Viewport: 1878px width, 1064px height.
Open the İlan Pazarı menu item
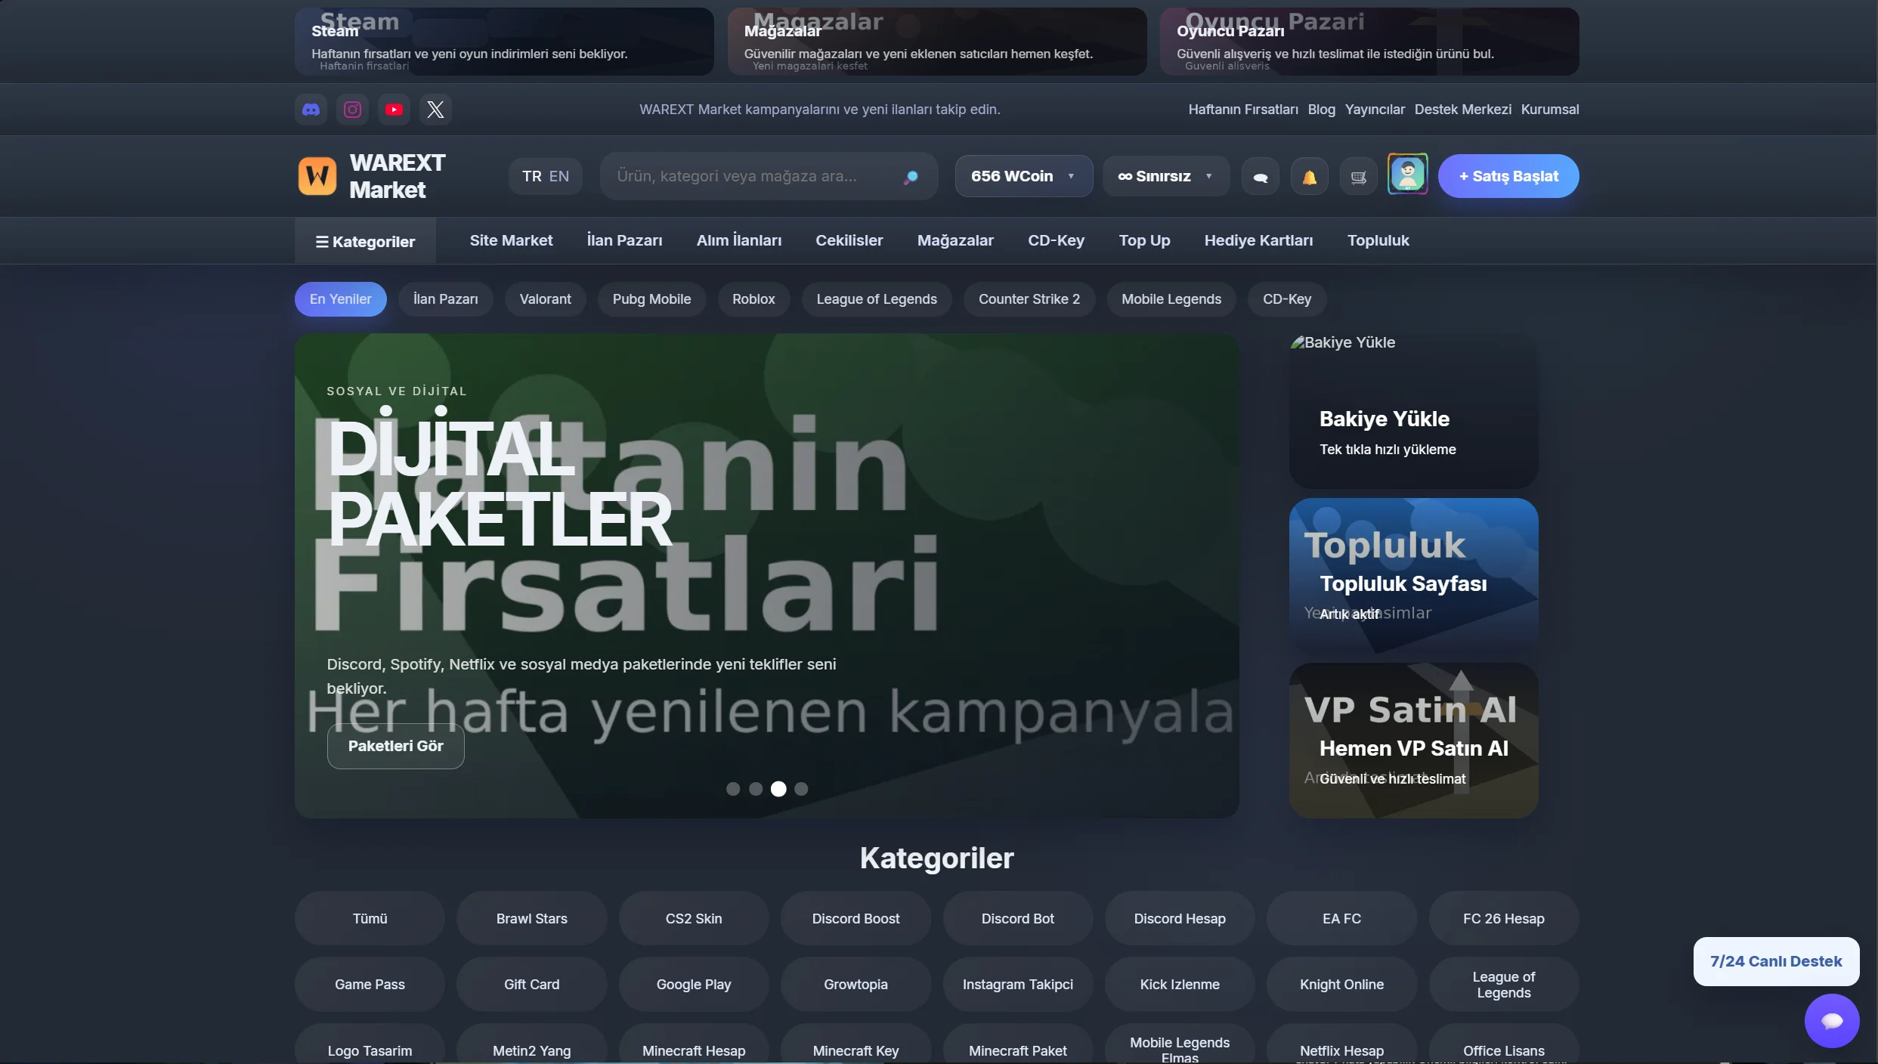pyautogui.click(x=624, y=240)
